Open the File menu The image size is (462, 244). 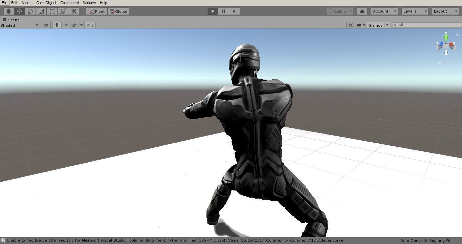click(4, 3)
